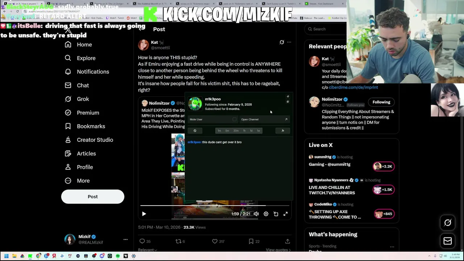464x261 pixels.
Task: Click the gavel moderation button
Action: (283, 130)
